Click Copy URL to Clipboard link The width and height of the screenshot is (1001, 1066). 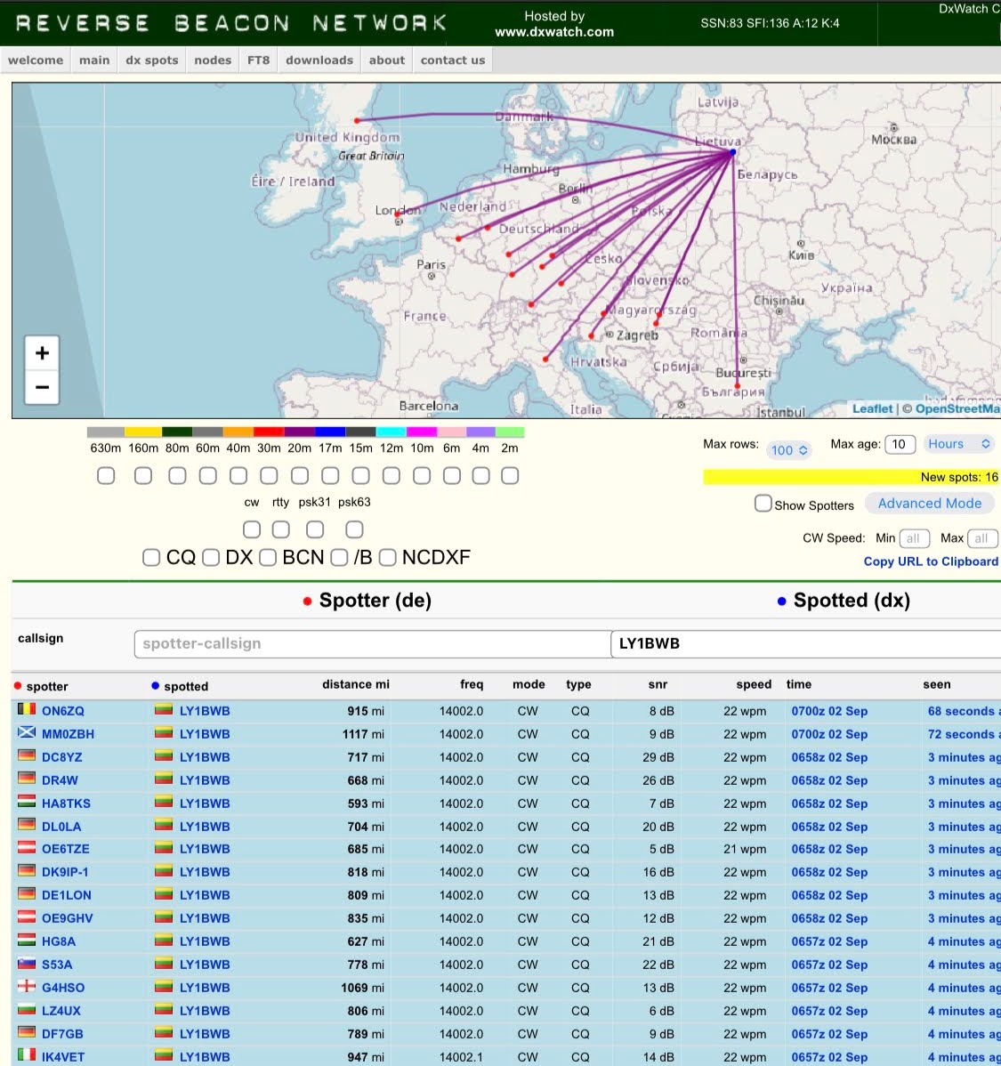tap(931, 561)
